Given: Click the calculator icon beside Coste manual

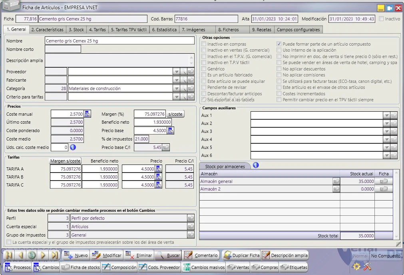Looking at the screenshot, I should pyautogui.click(x=88, y=114).
